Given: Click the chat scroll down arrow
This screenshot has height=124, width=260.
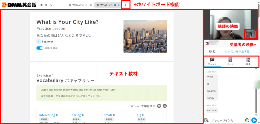Looking at the screenshot, I should (256, 115).
